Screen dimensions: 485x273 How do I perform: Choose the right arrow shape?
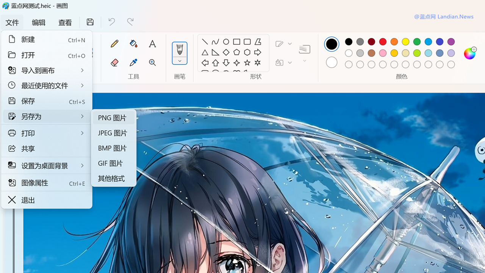258,52
